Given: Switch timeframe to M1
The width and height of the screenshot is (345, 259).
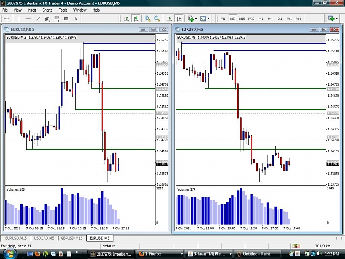Looking at the screenshot, I should tap(223, 19).
